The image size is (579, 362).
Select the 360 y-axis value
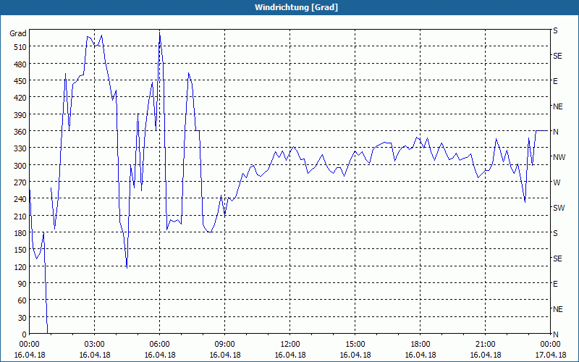[21, 132]
